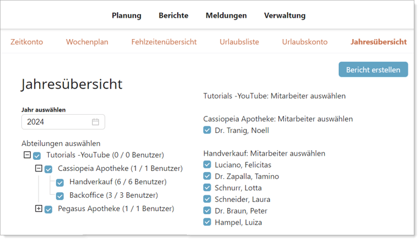Open the calendar icon in year field
Screen dimensions: 420x241
pyautogui.click(x=95, y=122)
